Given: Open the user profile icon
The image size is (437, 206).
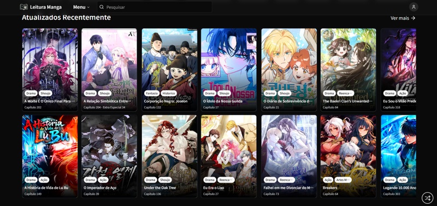Looking at the screenshot, I should [414, 7].
